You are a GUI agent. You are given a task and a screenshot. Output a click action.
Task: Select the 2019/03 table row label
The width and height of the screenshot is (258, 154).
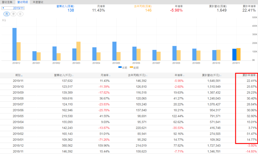tap(18, 128)
